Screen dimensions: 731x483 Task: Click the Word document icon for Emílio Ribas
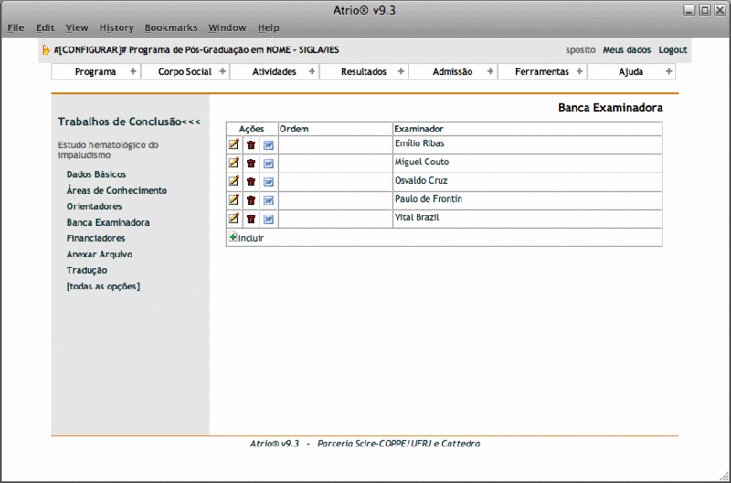point(269,144)
